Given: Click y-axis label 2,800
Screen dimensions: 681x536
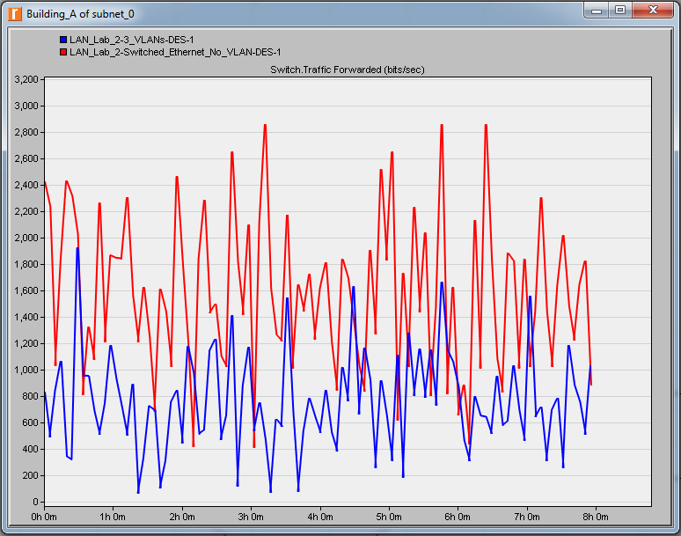Looking at the screenshot, I should coord(26,132).
